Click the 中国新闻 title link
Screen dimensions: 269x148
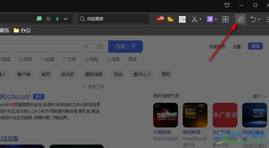point(162,132)
